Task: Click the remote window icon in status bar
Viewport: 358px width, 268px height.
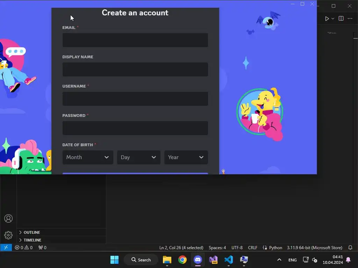Action: click(6, 247)
